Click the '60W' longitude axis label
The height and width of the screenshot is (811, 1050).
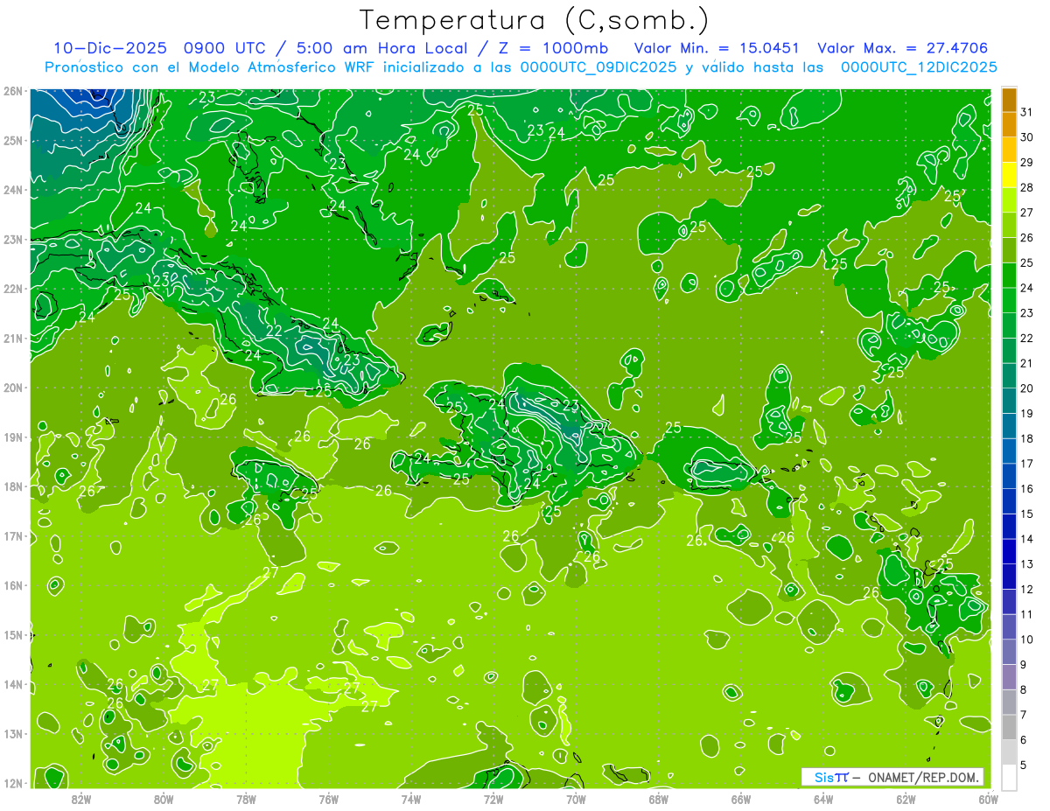click(988, 799)
